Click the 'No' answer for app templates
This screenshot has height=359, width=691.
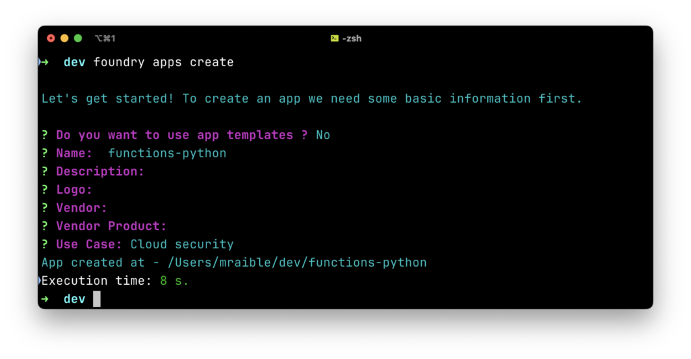click(323, 135)
